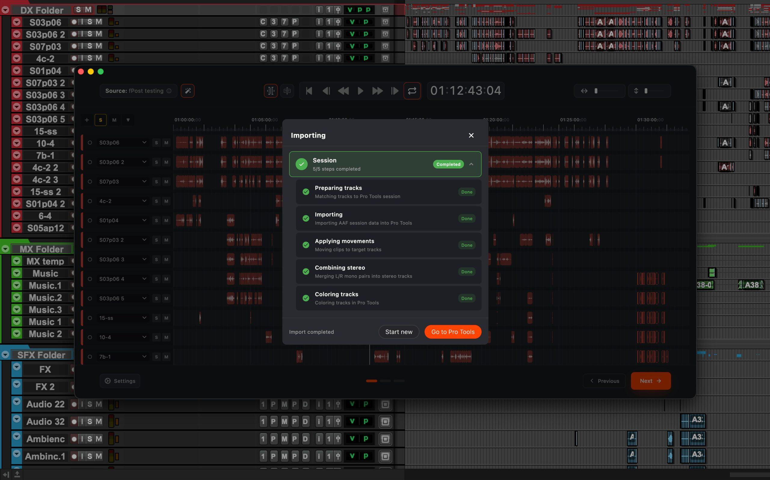Toggle global mute M button above tracks
The width and height of the screenshot is (770, 480).
[x=114, y=120]
